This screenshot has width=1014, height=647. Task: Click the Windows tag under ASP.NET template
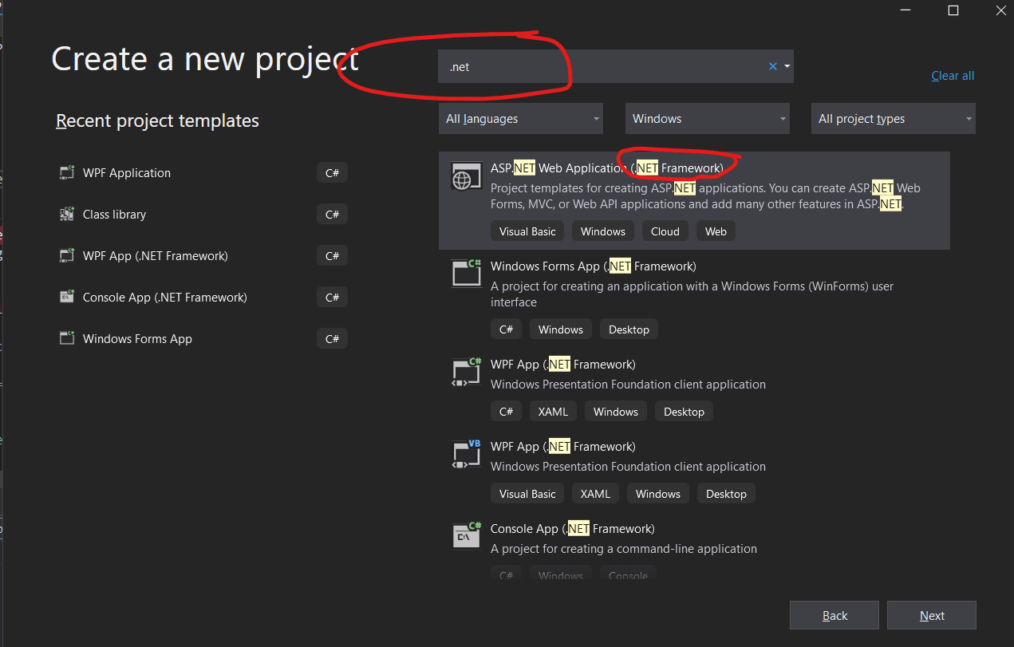(603, 231)
